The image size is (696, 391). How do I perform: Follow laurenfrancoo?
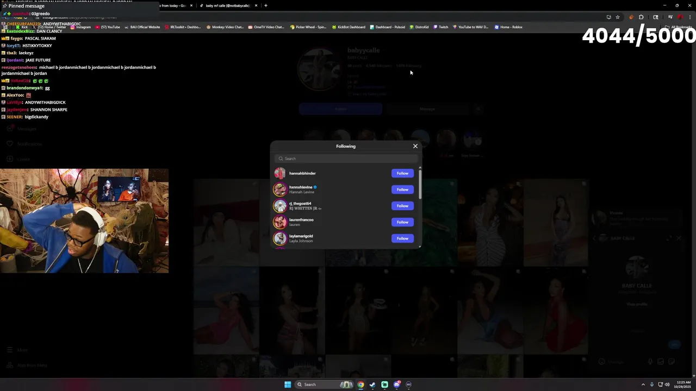pos(402,222)
